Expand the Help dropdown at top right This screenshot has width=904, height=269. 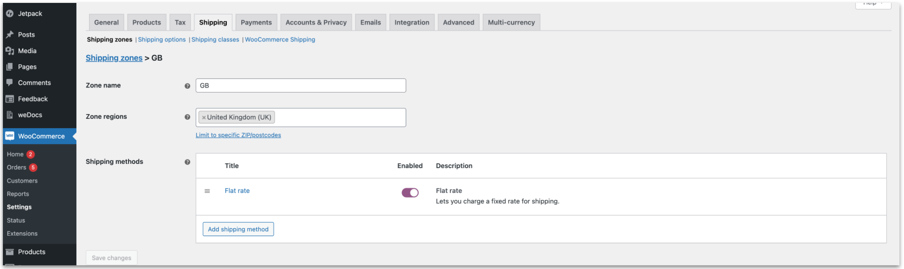873,4
